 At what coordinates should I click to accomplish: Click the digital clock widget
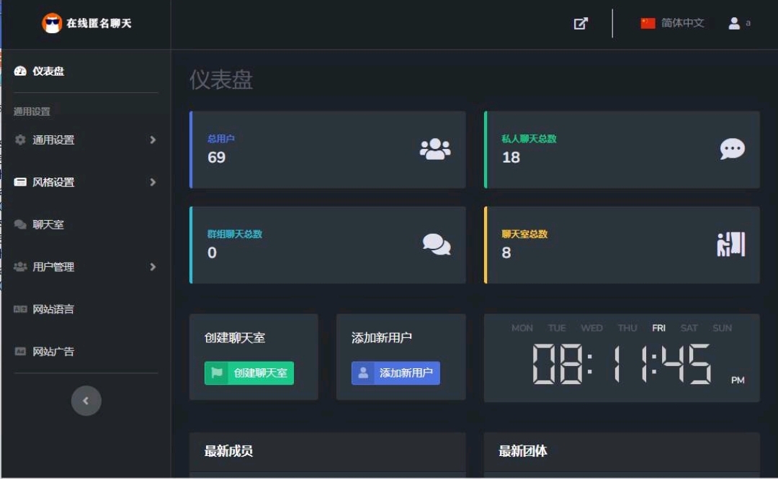point(621,357)
